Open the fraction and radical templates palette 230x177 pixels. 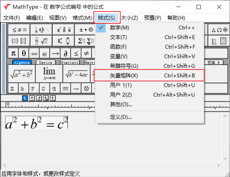tap(41, 41)
